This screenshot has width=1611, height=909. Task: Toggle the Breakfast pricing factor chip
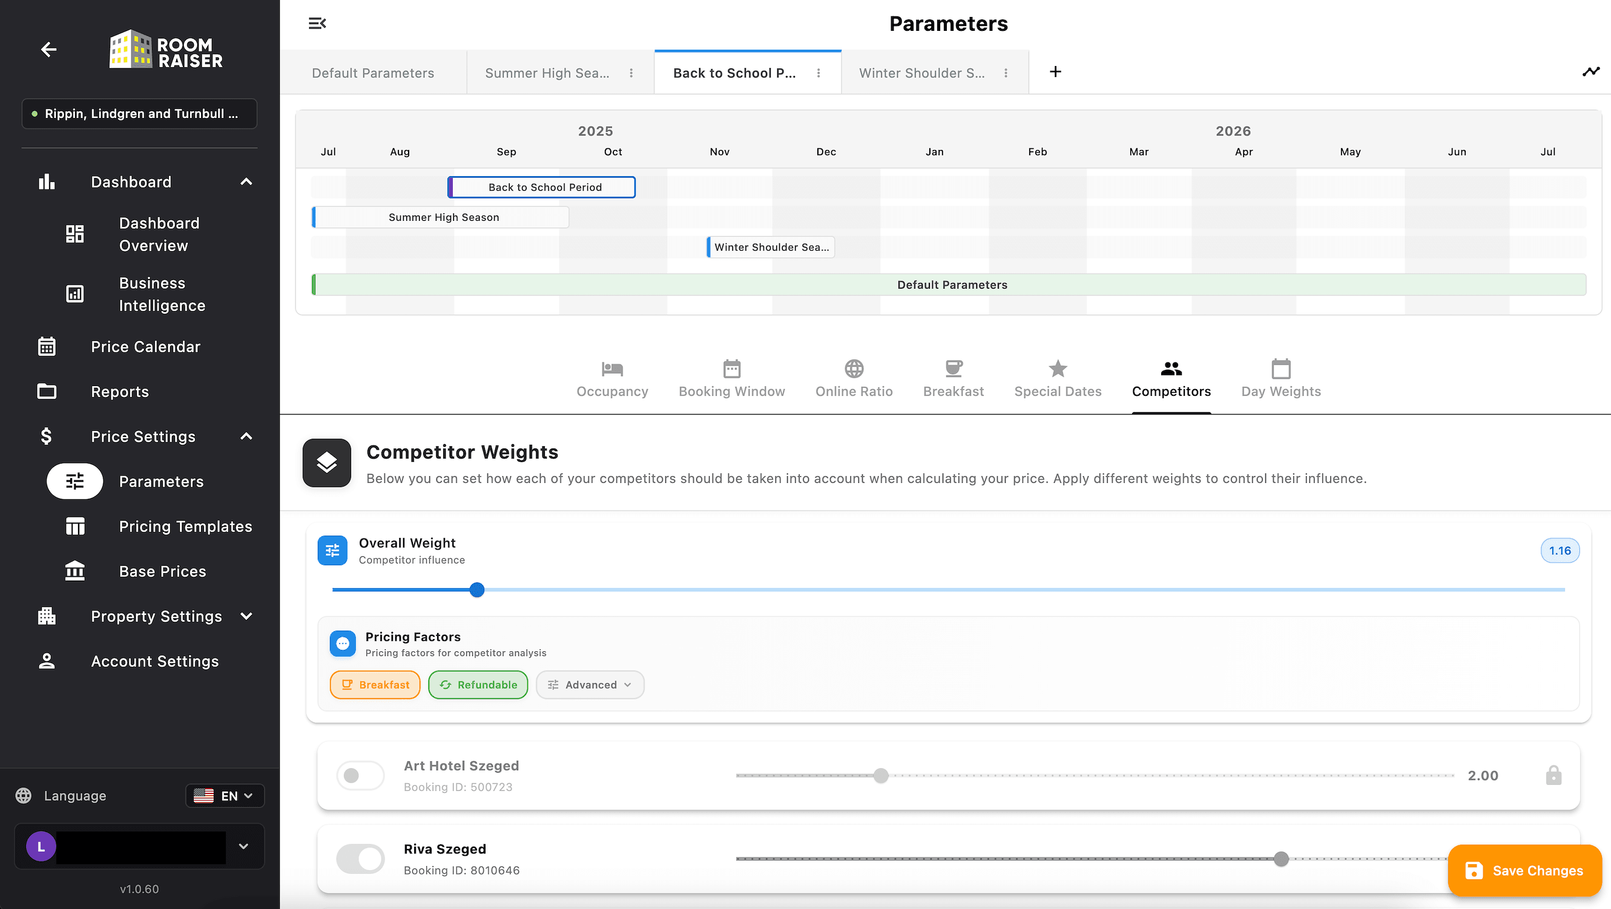tap(375, 684)
